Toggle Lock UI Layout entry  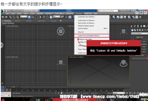(92, 28)
